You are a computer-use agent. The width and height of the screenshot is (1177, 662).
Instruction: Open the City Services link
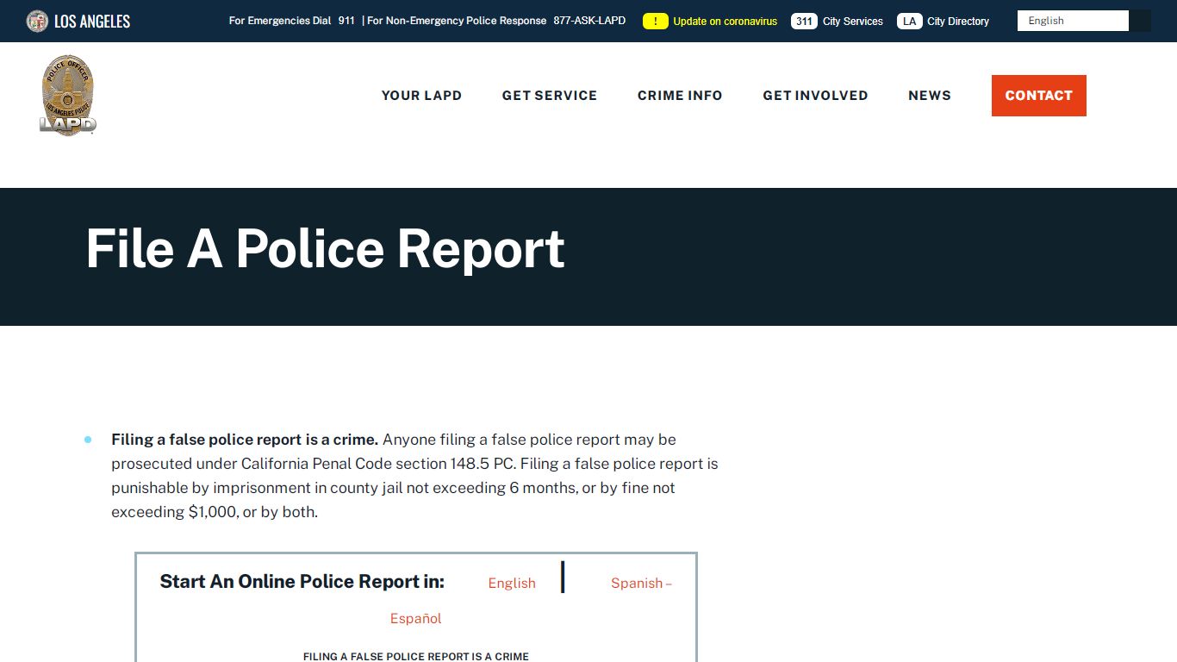click(853, 22)
